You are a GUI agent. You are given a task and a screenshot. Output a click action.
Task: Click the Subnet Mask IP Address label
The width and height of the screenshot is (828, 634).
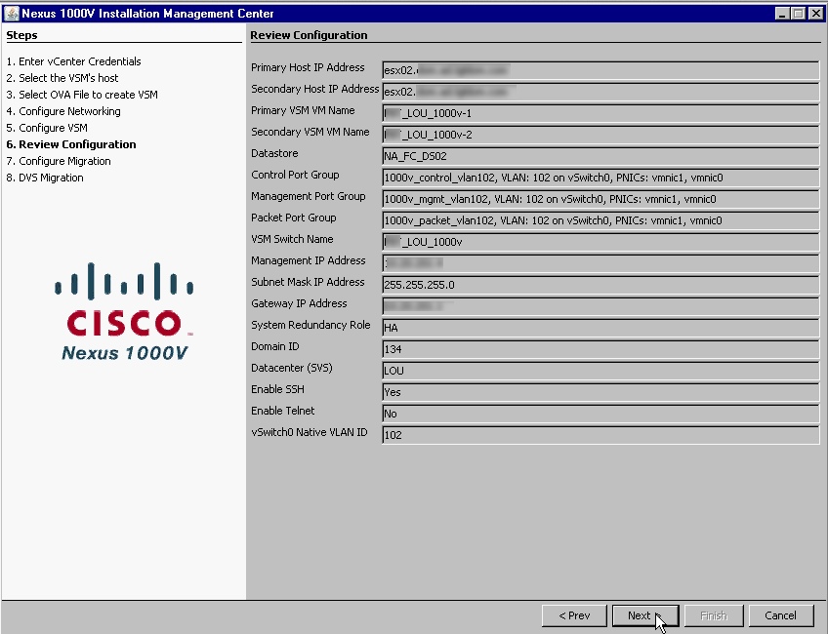[x=308, y=282]
